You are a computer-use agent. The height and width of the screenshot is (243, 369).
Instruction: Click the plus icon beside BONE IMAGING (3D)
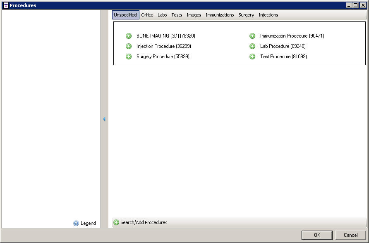coord(129,36)
